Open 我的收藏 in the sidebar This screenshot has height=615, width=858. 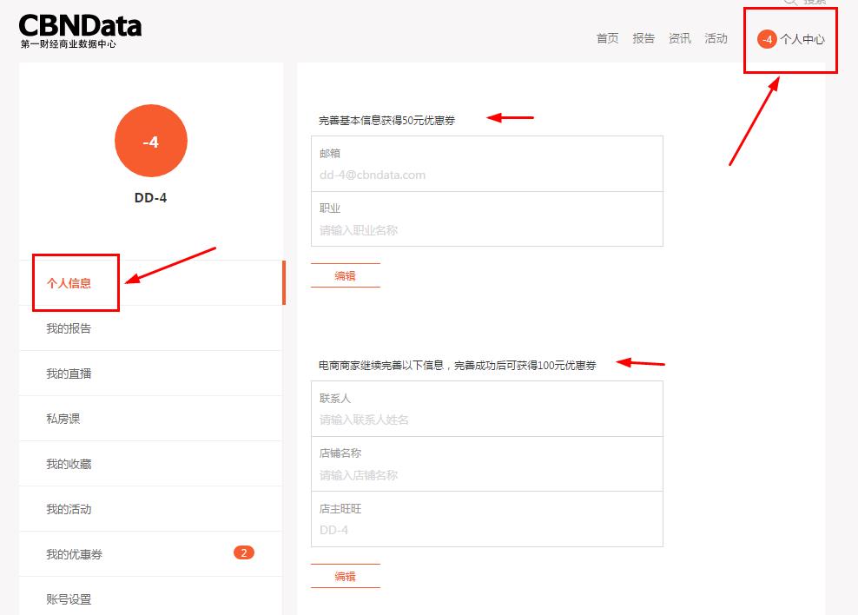(69, 464)
